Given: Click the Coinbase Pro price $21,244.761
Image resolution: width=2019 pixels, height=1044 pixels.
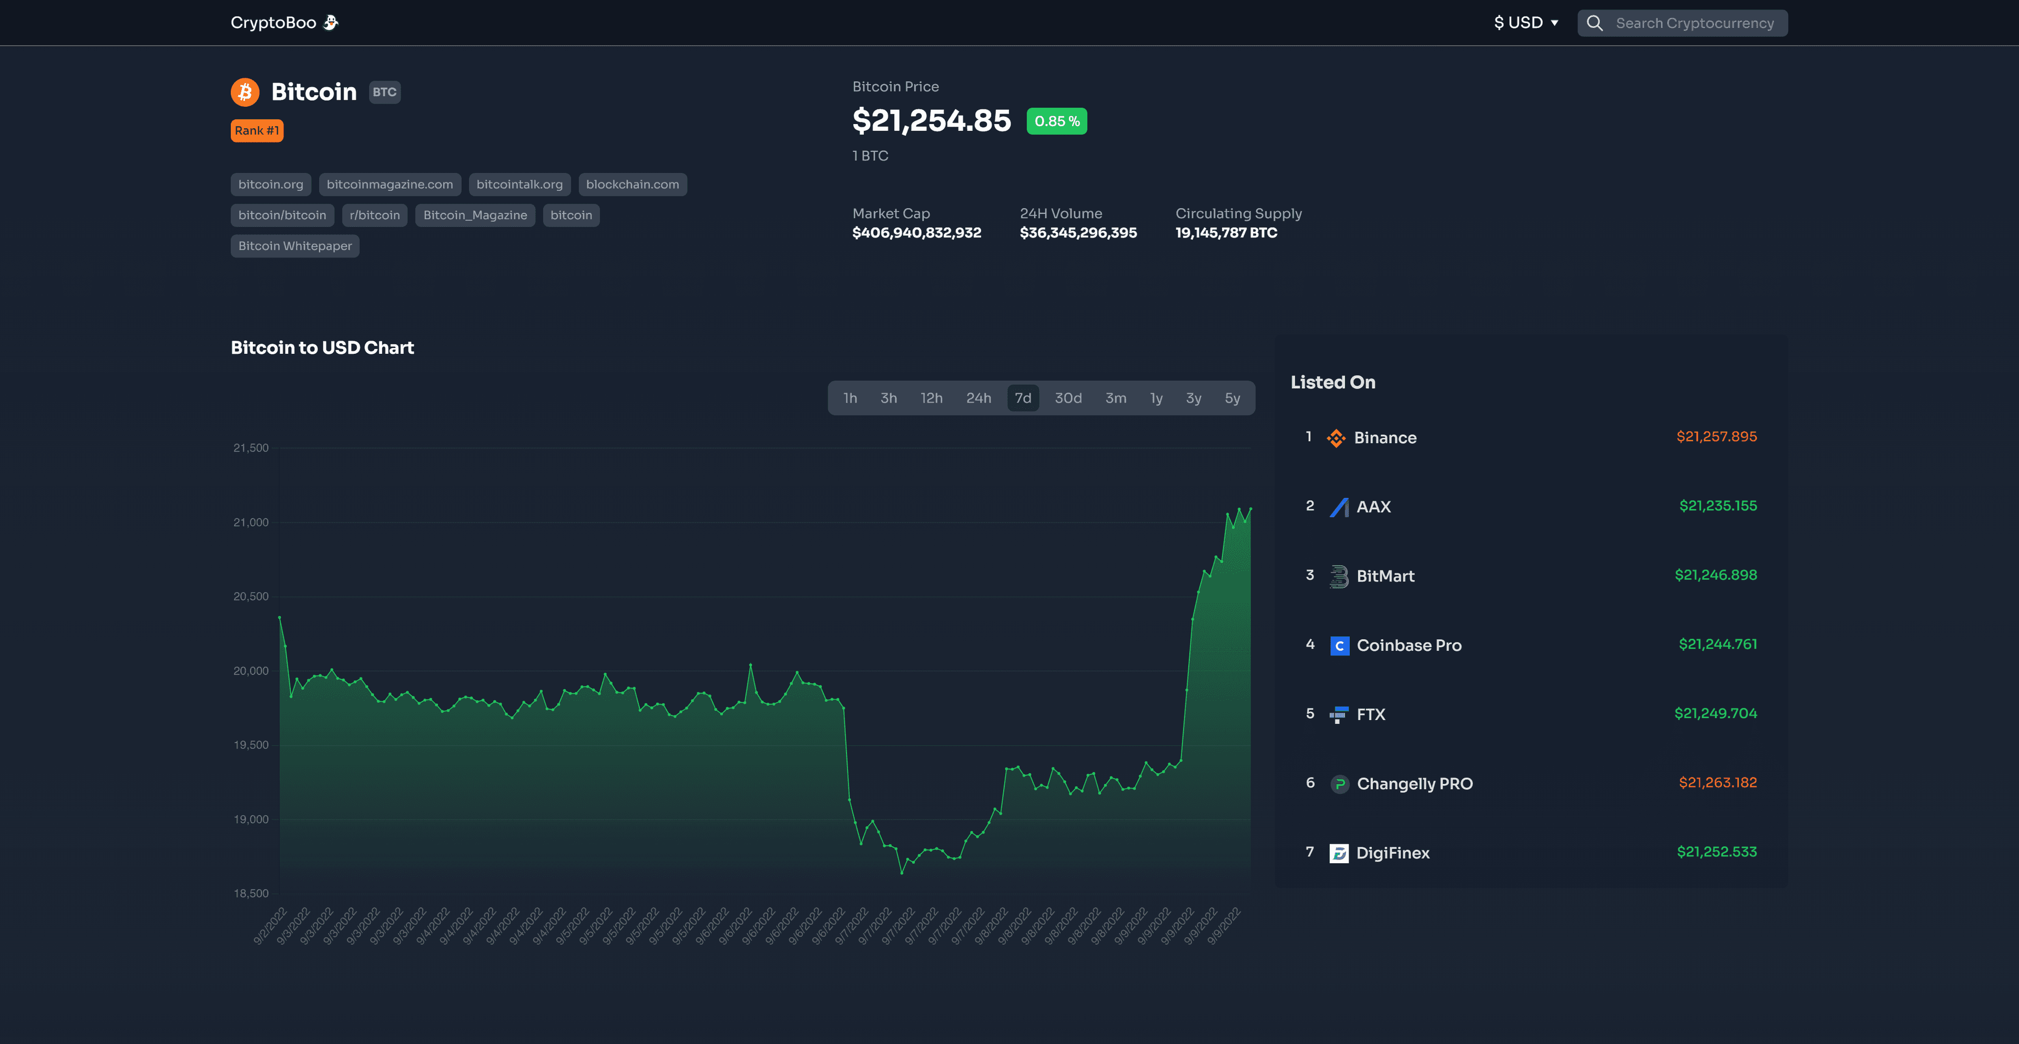Looking at the screenshot, I should coord(1717,644).
